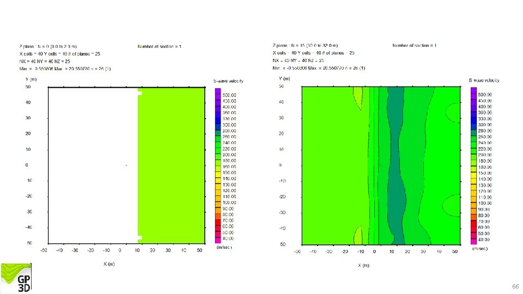The height and width of the screenshot is (294, 523).
Task: Click the 40.00 magenta swatch in the left legend
Action: tap(218, 240)
